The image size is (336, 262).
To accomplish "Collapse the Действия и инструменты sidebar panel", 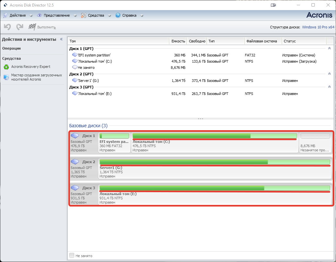I will pos(61,39).
